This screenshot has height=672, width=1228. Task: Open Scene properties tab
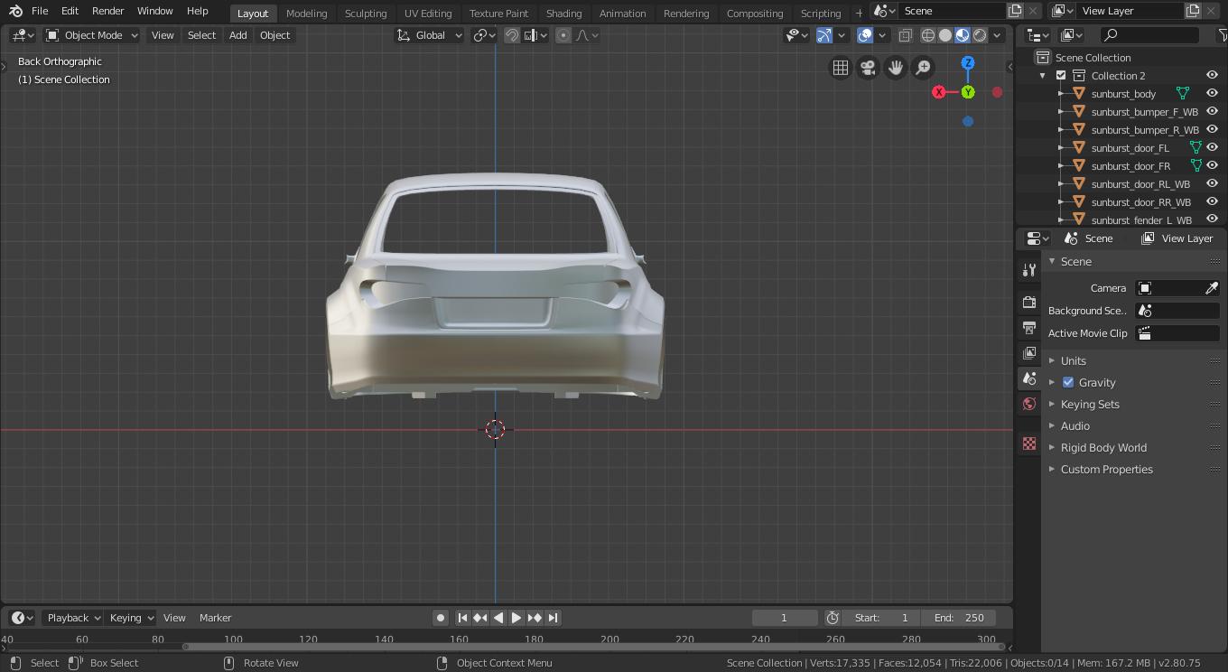click(1029, 378)
